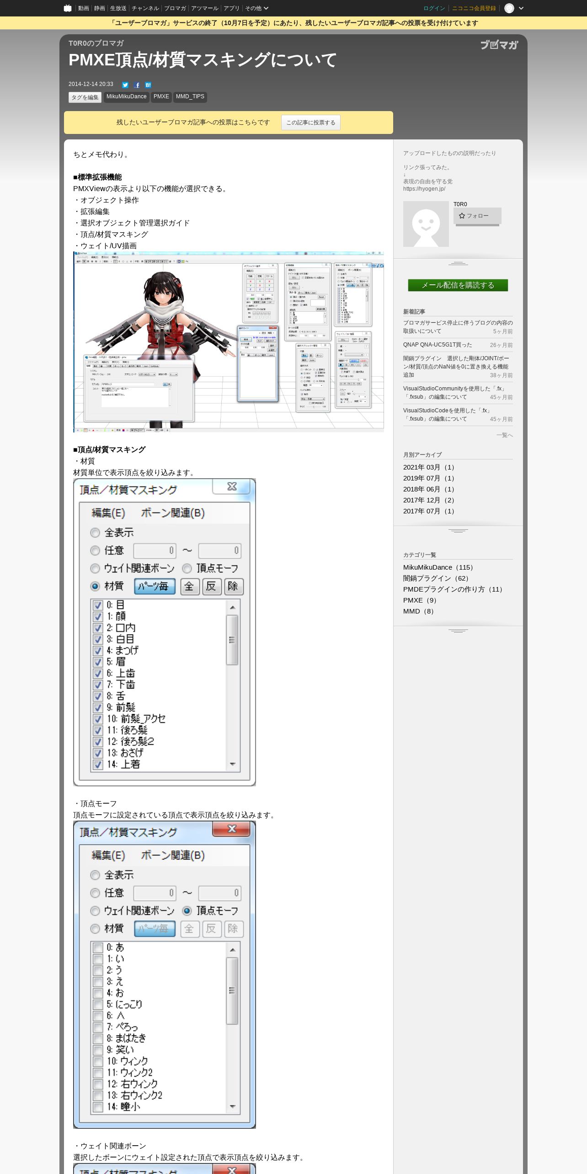Open the 静画 menu item
The image size is (587, 1174).
tap(100, 8)
